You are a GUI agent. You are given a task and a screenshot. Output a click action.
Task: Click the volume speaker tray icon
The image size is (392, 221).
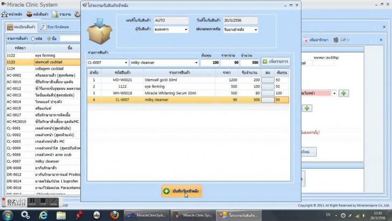point(364,216)
